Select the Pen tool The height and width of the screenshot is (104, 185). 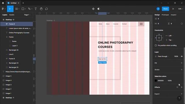tap(29, 9)
